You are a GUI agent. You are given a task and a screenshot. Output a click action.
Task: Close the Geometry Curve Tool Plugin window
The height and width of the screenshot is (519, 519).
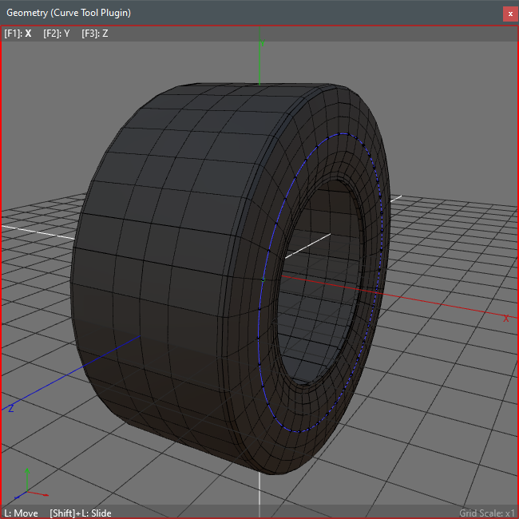[x=510, y=14]
